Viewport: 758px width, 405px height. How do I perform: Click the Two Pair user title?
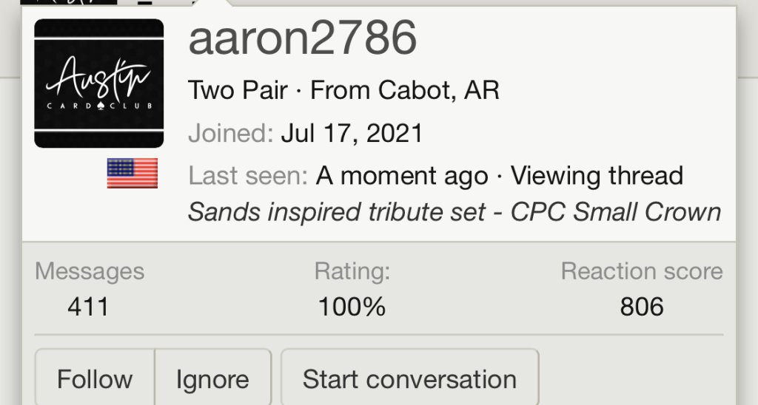(237, 91)
